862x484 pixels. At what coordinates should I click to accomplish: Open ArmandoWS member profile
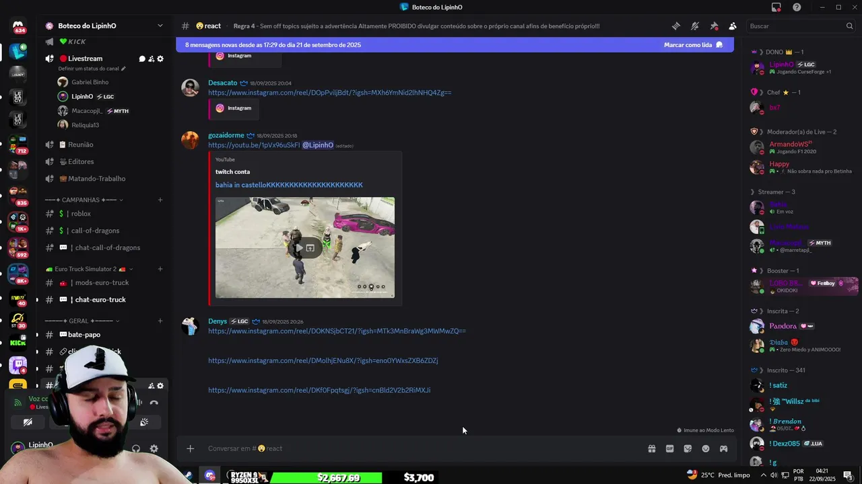pyautogui.click(x=801, y=147)
